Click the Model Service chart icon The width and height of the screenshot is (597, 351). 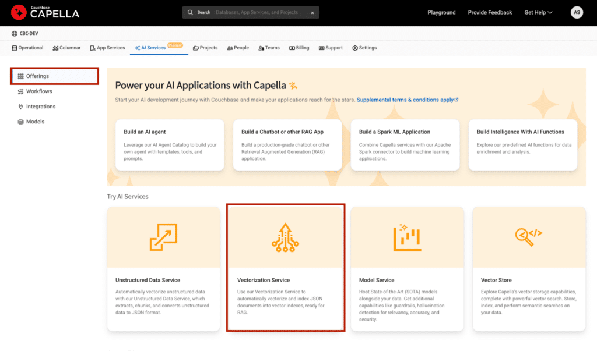(x=407, y=237)
